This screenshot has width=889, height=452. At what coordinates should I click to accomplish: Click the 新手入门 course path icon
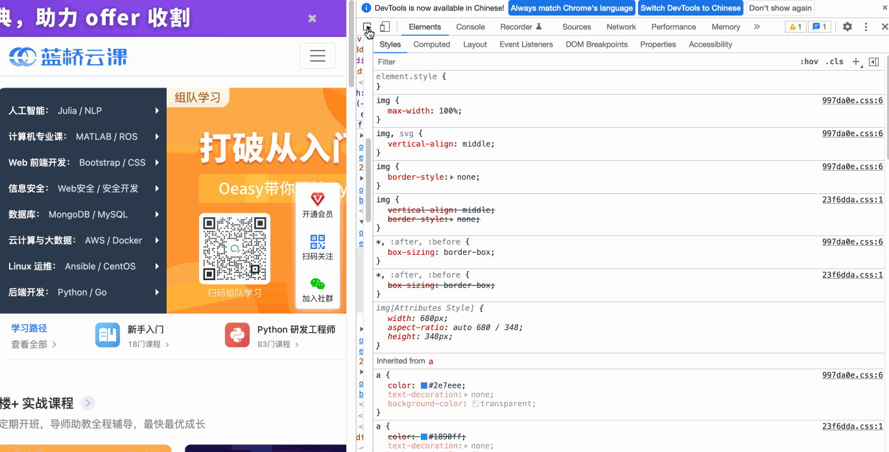[108, 335]
